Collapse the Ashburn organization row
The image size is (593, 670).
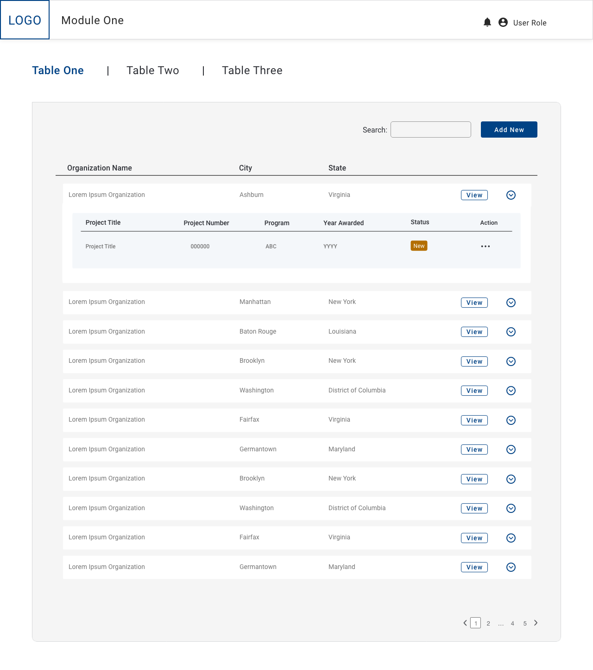pyautogui.click(x=511, y=195)
